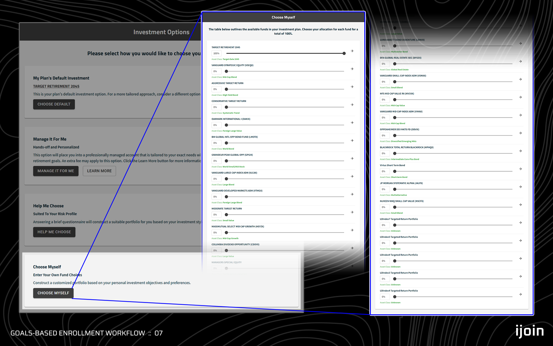Click the Oppenheimer Dev Mkts percentage field
Image resolution: width=553 pixels, height=346 pixels.
(x=385, y=136)
